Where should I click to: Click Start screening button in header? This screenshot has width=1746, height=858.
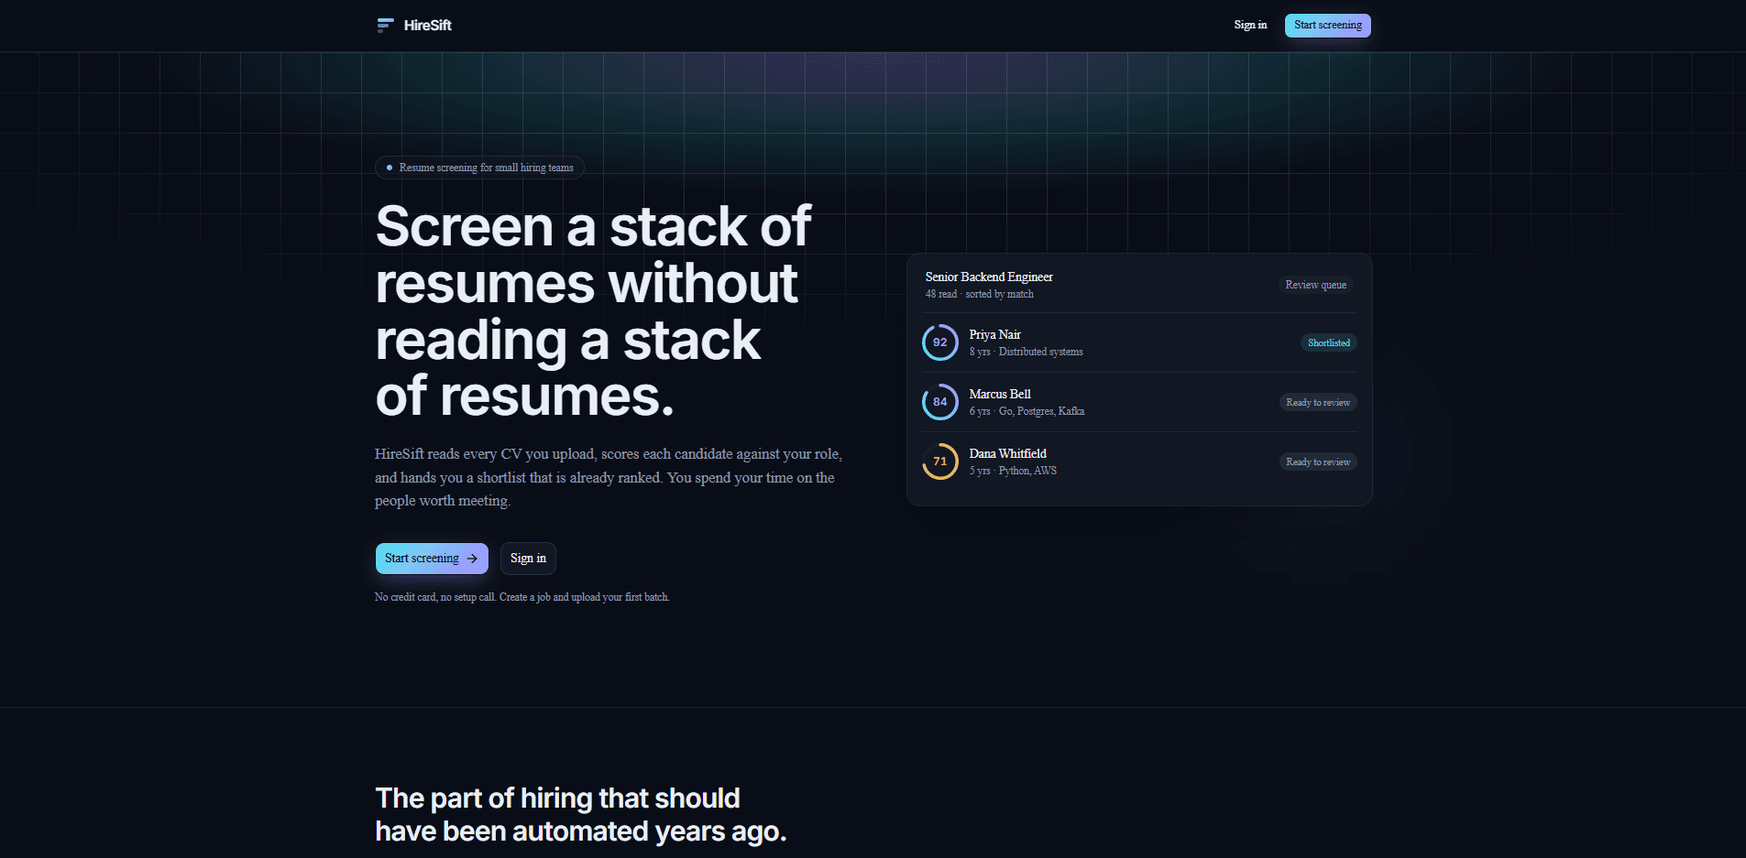coord(1327,26)
